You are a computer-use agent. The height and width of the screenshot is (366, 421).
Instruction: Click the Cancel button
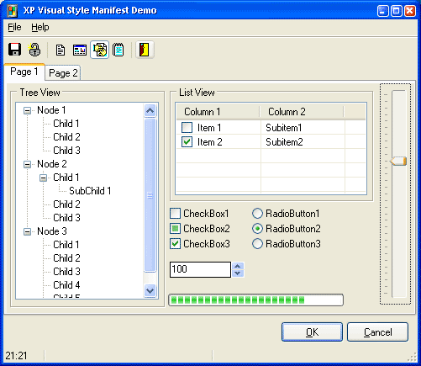pos(377,332)
